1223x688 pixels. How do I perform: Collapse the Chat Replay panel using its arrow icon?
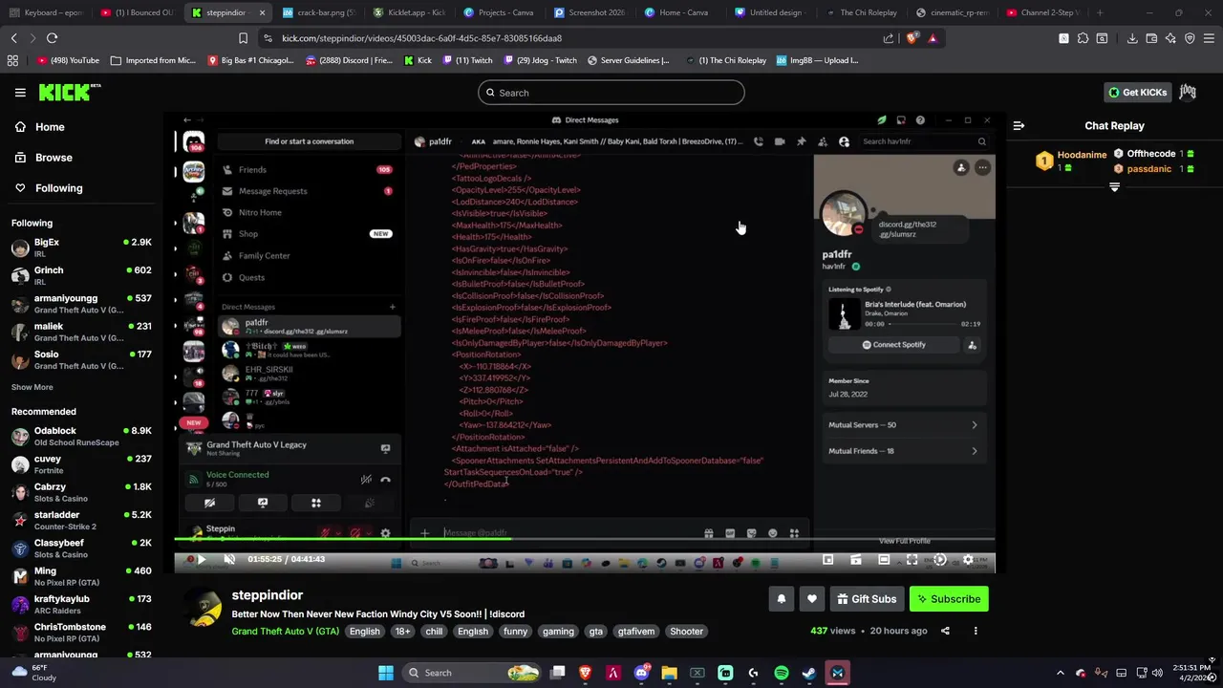point(1019,125)
